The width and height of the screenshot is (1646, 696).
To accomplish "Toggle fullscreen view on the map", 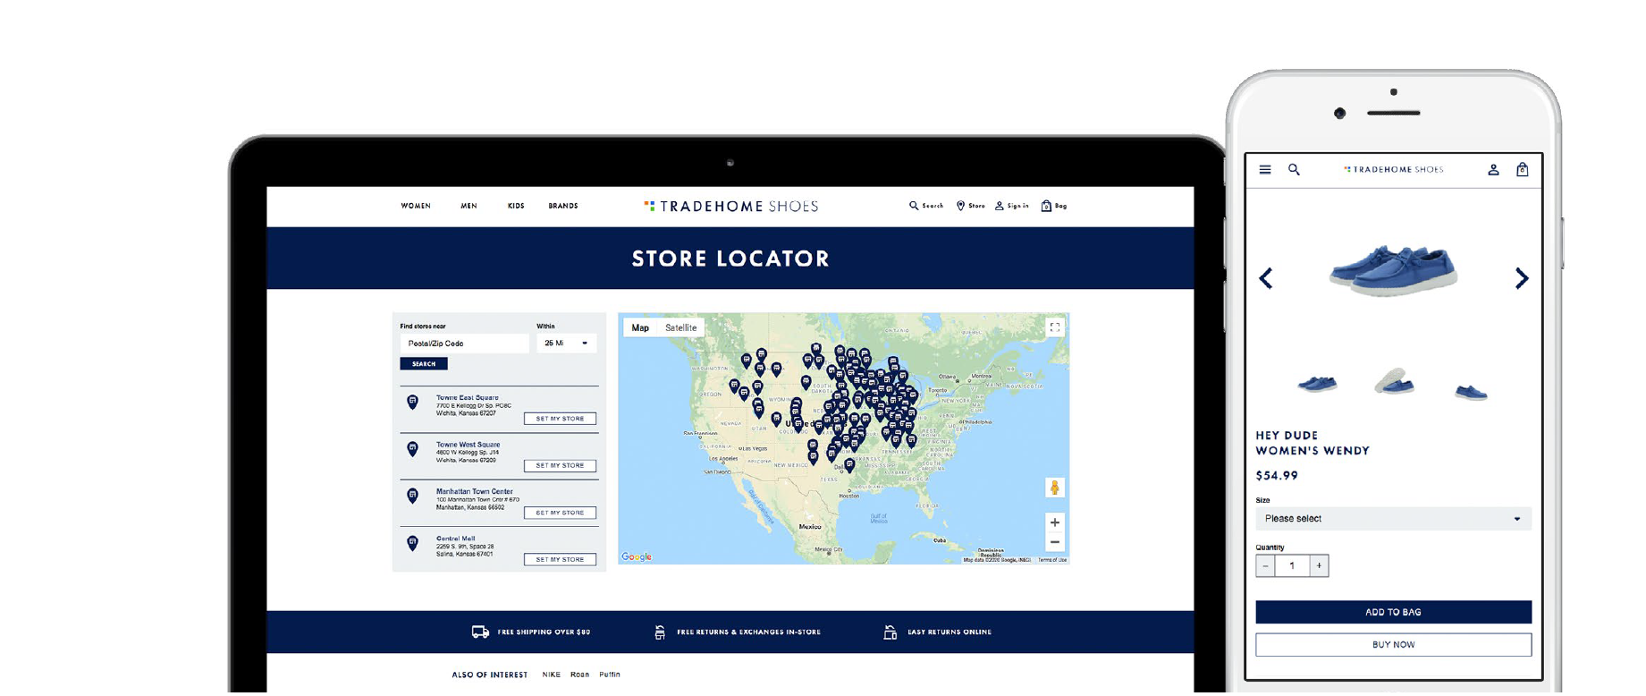I will (x=1055, y=327).
